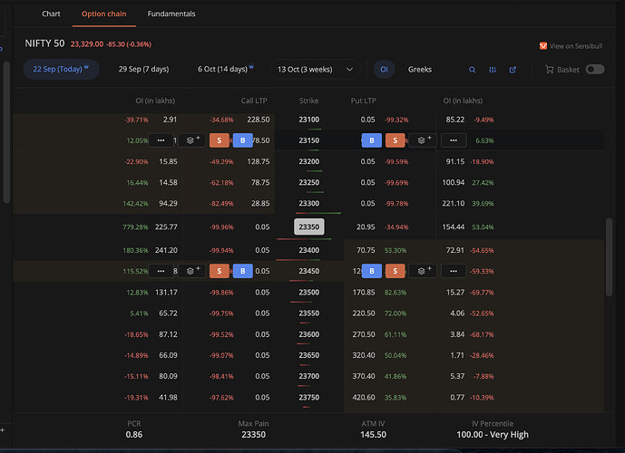This screenshot has width=625, height=453.
Task: Open the search icon in option chain toolbar
Action: coord(472,70)
